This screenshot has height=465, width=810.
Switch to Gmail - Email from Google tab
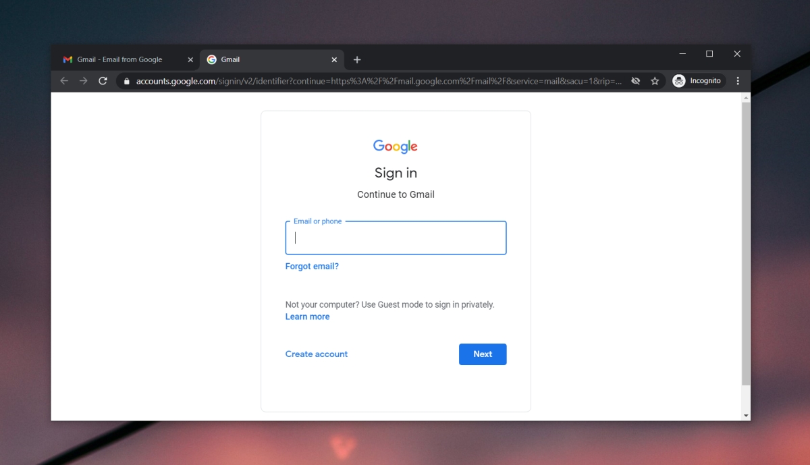click(119, 59)
